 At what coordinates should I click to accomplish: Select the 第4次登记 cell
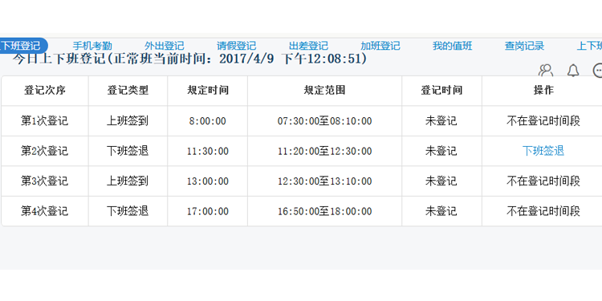click(45, 211)
